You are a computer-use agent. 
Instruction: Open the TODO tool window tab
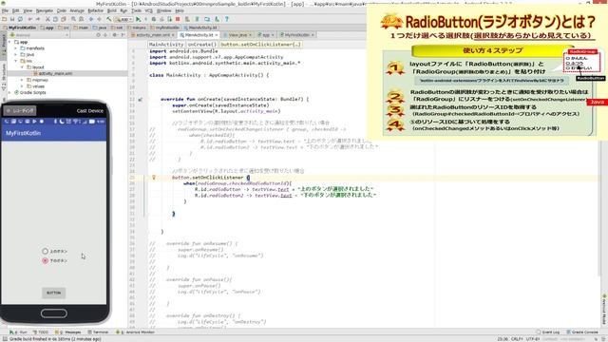(41, 332)
